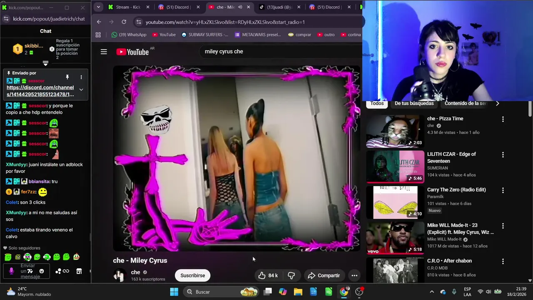The image size is (533, 300).
Task: Click the three-dots cluster icon beside chat input
Action: point(58,271)
